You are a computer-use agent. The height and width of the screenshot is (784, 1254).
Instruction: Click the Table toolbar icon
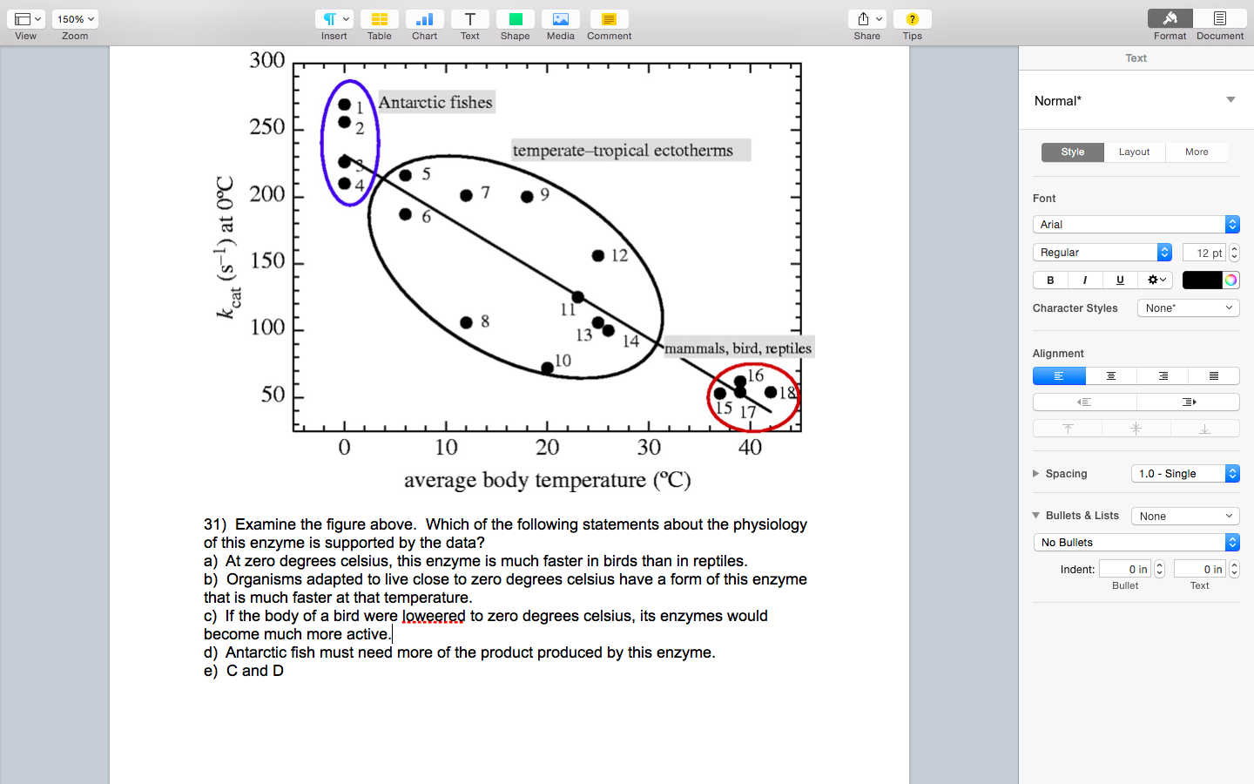click(379, 19)
